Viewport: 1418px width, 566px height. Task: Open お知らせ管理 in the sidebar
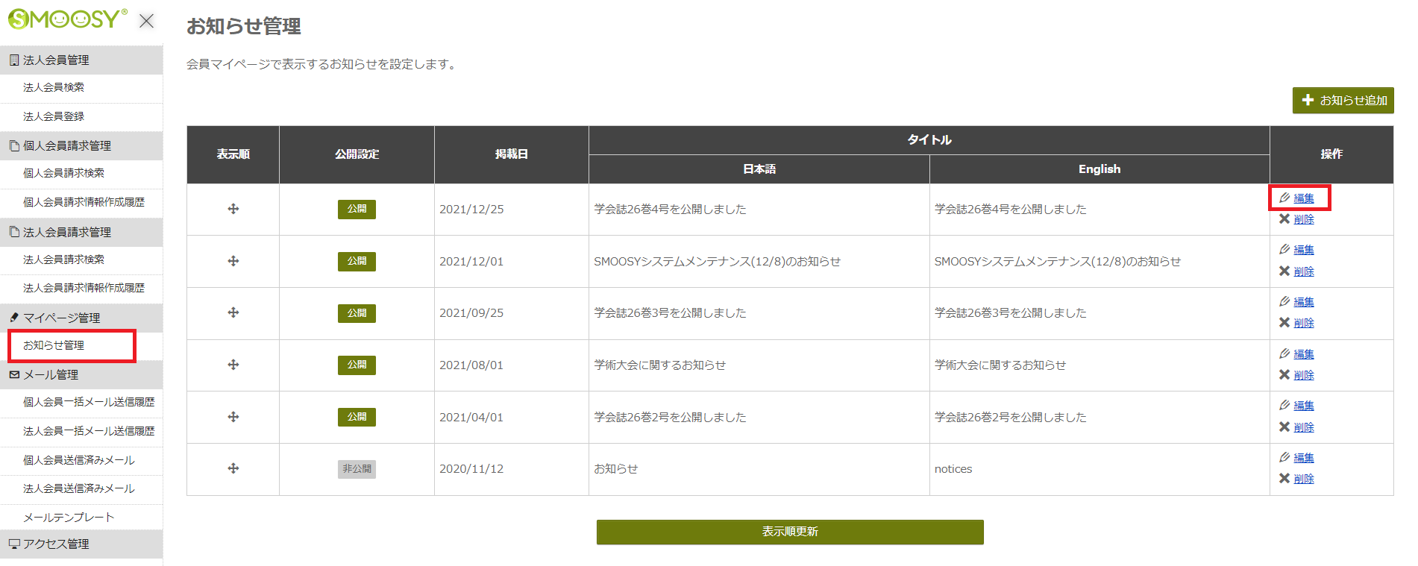click(54, 345)
